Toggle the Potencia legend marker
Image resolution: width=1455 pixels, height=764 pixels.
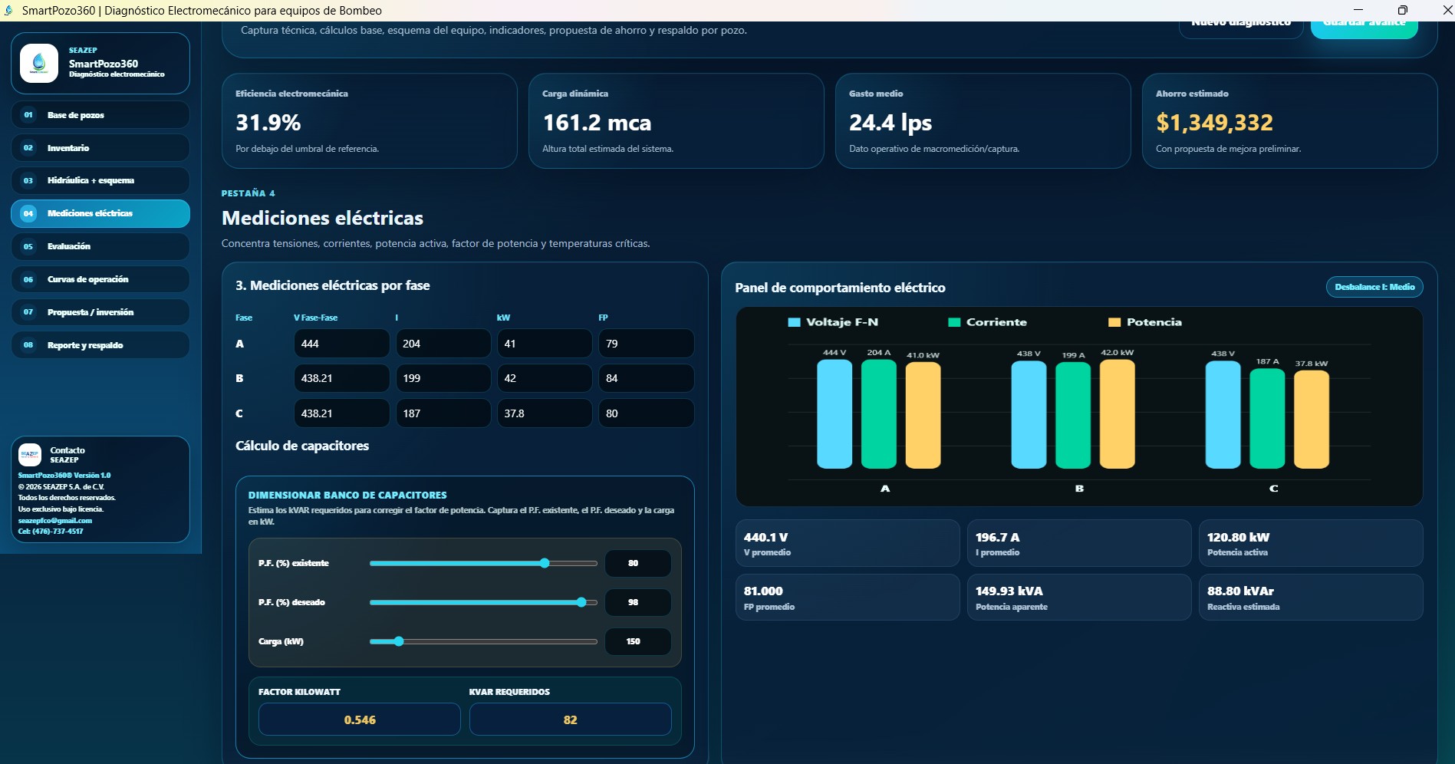(1114, 322)
